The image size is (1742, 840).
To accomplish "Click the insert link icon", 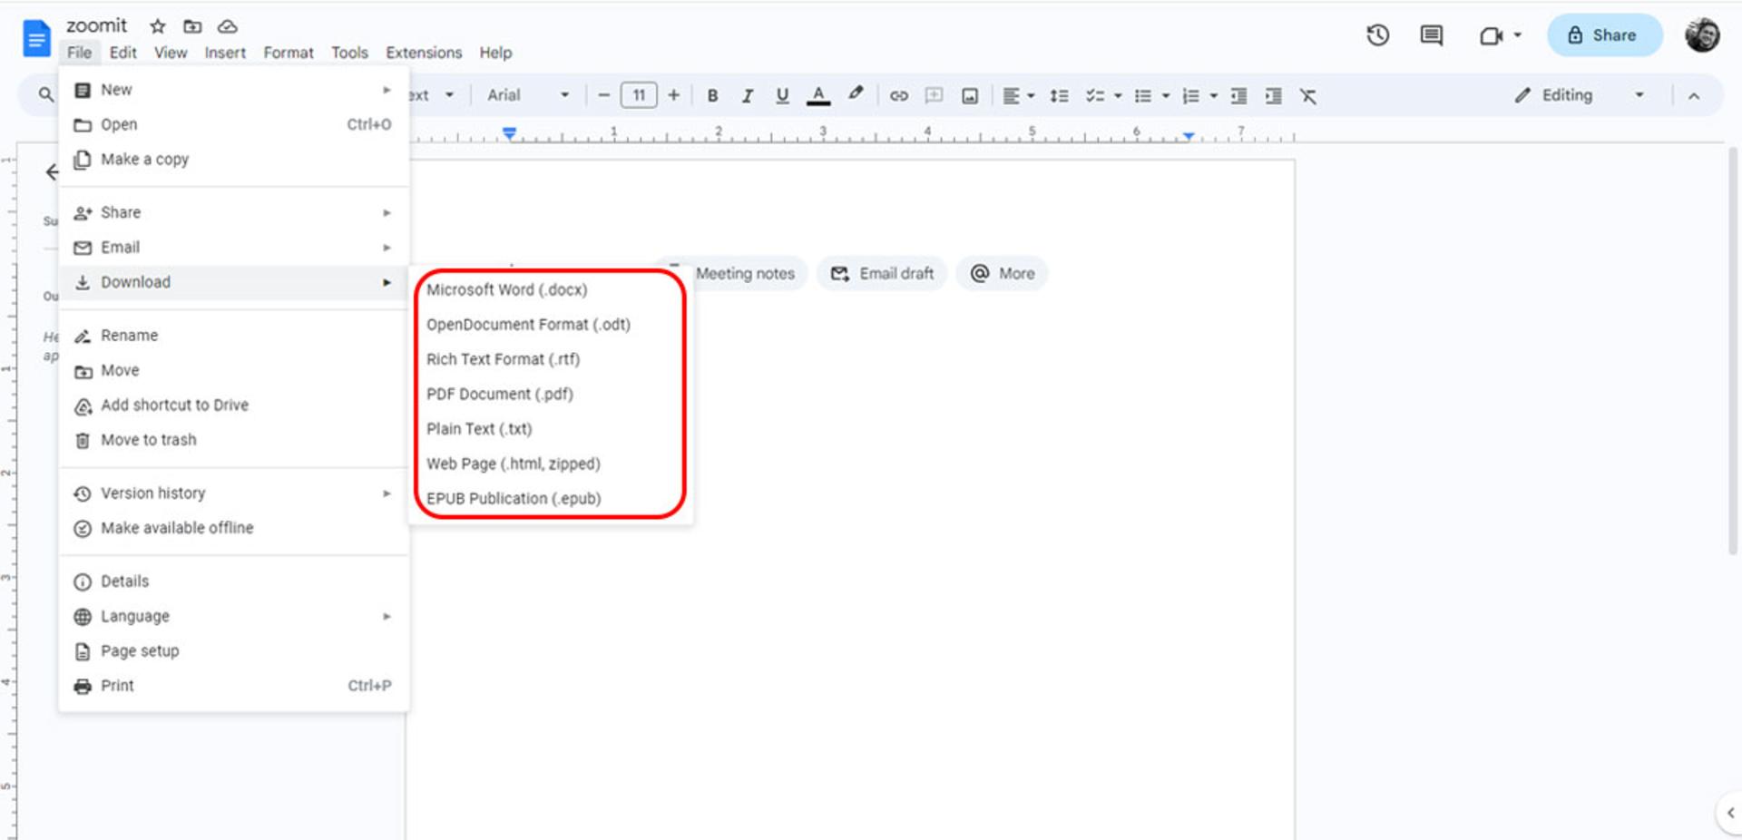I will (898, 95).
